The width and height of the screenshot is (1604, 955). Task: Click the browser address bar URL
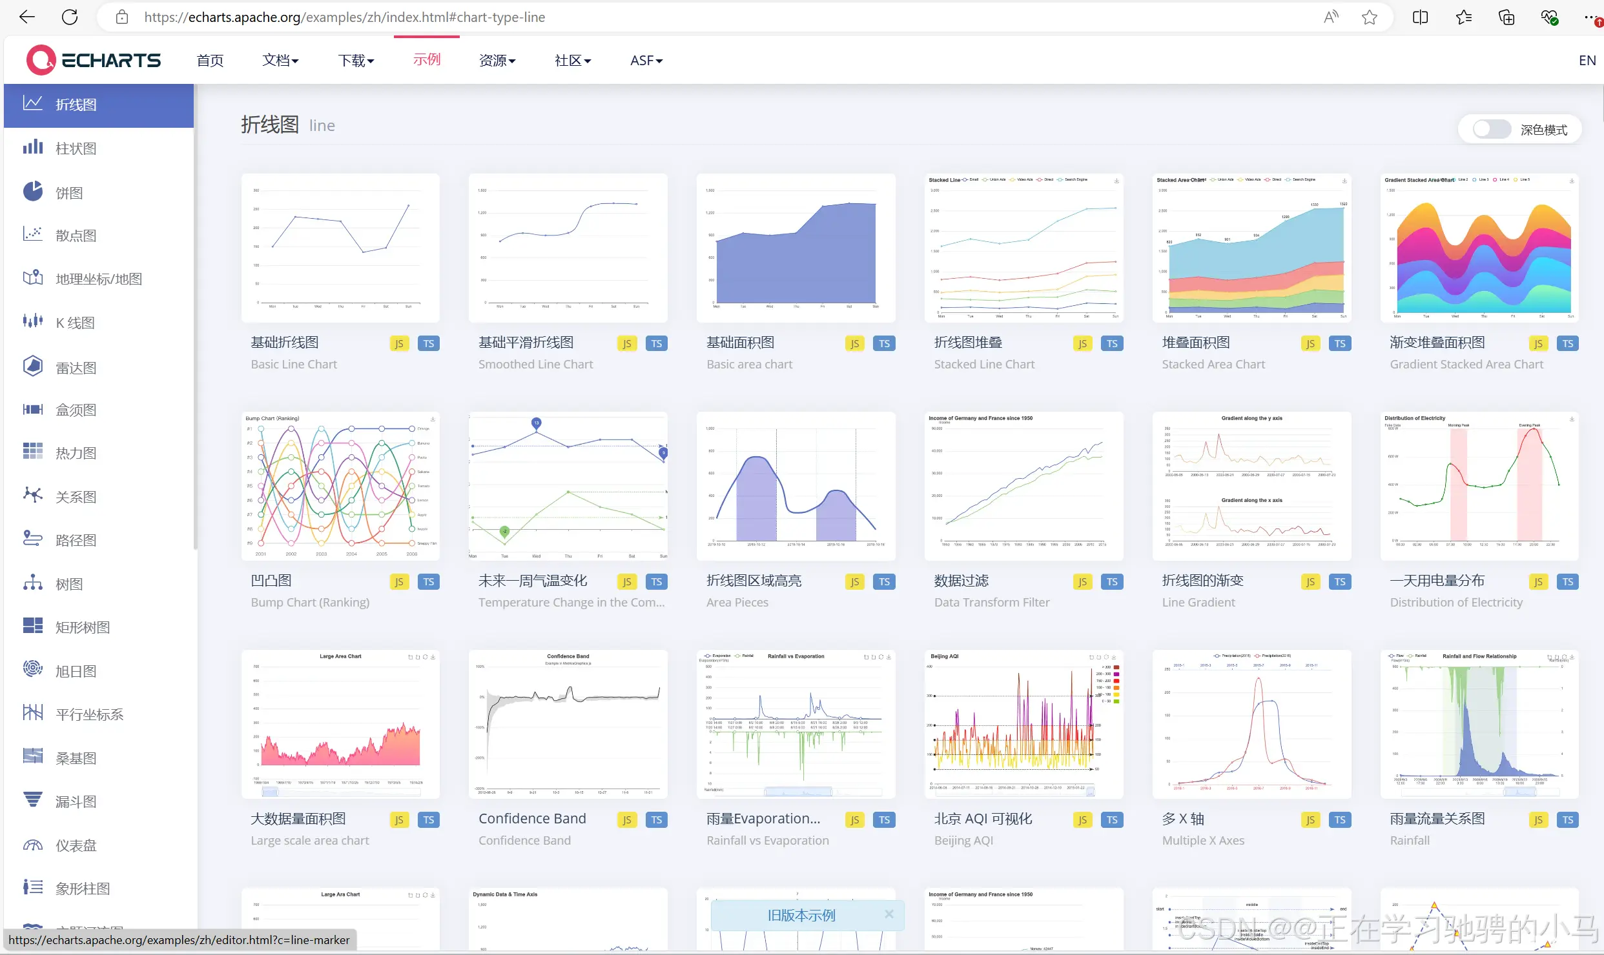(x=344, y=17)
